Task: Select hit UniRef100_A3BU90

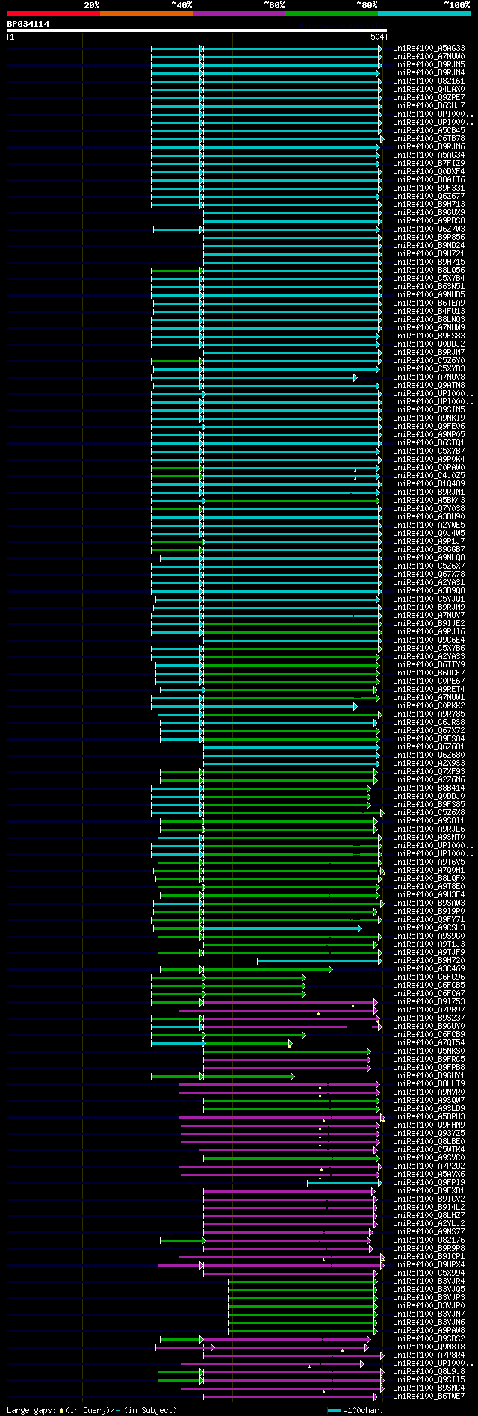Action: coord(429,517)
